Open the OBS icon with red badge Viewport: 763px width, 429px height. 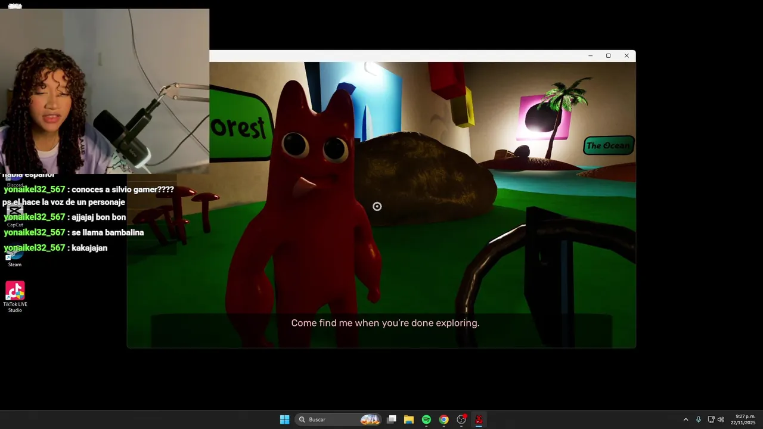pyautogui.click(x=461, y=419)
